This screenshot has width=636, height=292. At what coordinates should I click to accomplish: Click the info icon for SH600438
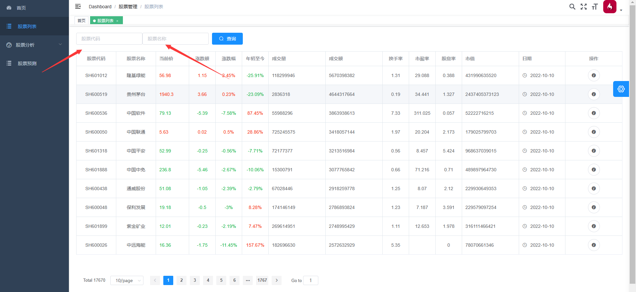tap(594, 188)
